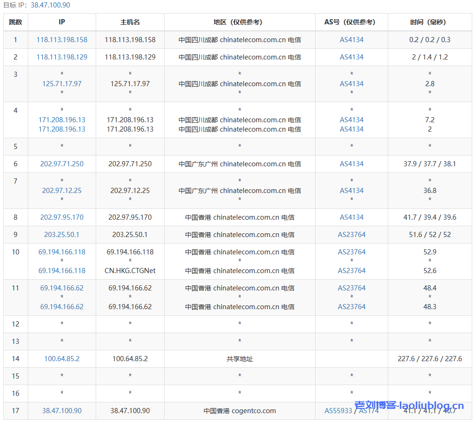Open the 202.97.71.250 link at hop 6

pyautogui.click(x=61, y=164)
